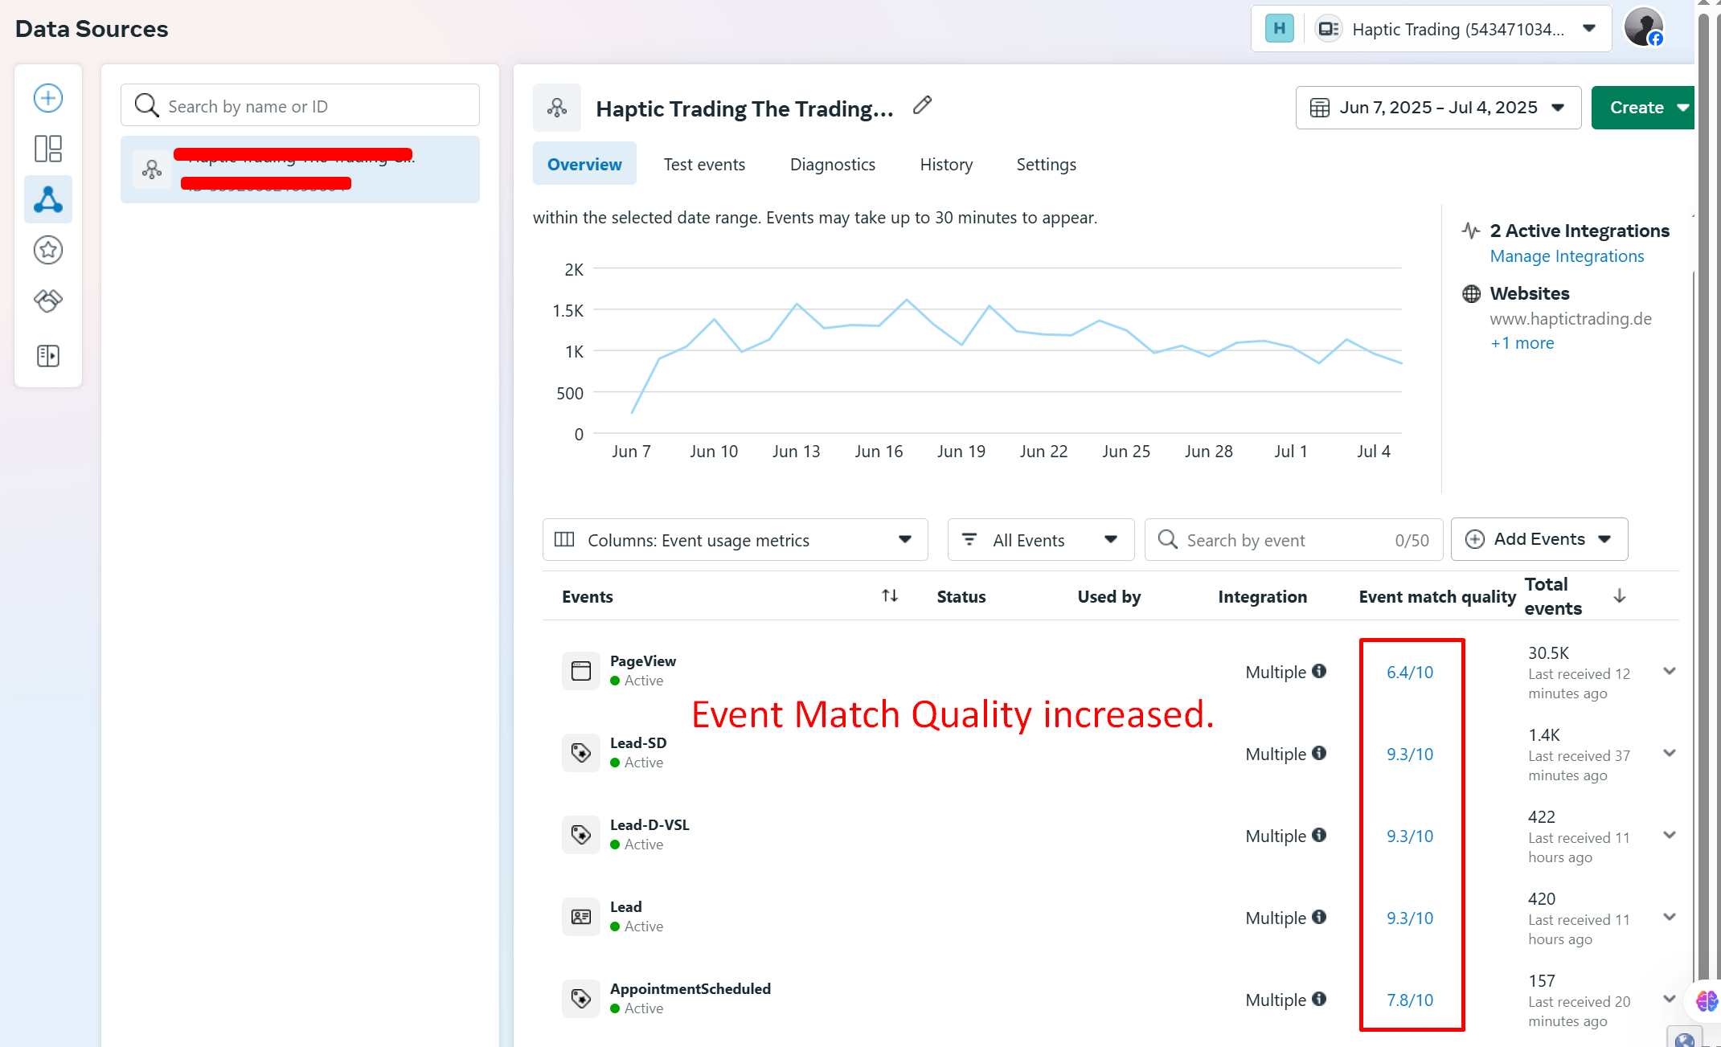Viewport: 1721px width, 1047px height.
Task: Click the +1 more websites link
Action: (1522, 343)
